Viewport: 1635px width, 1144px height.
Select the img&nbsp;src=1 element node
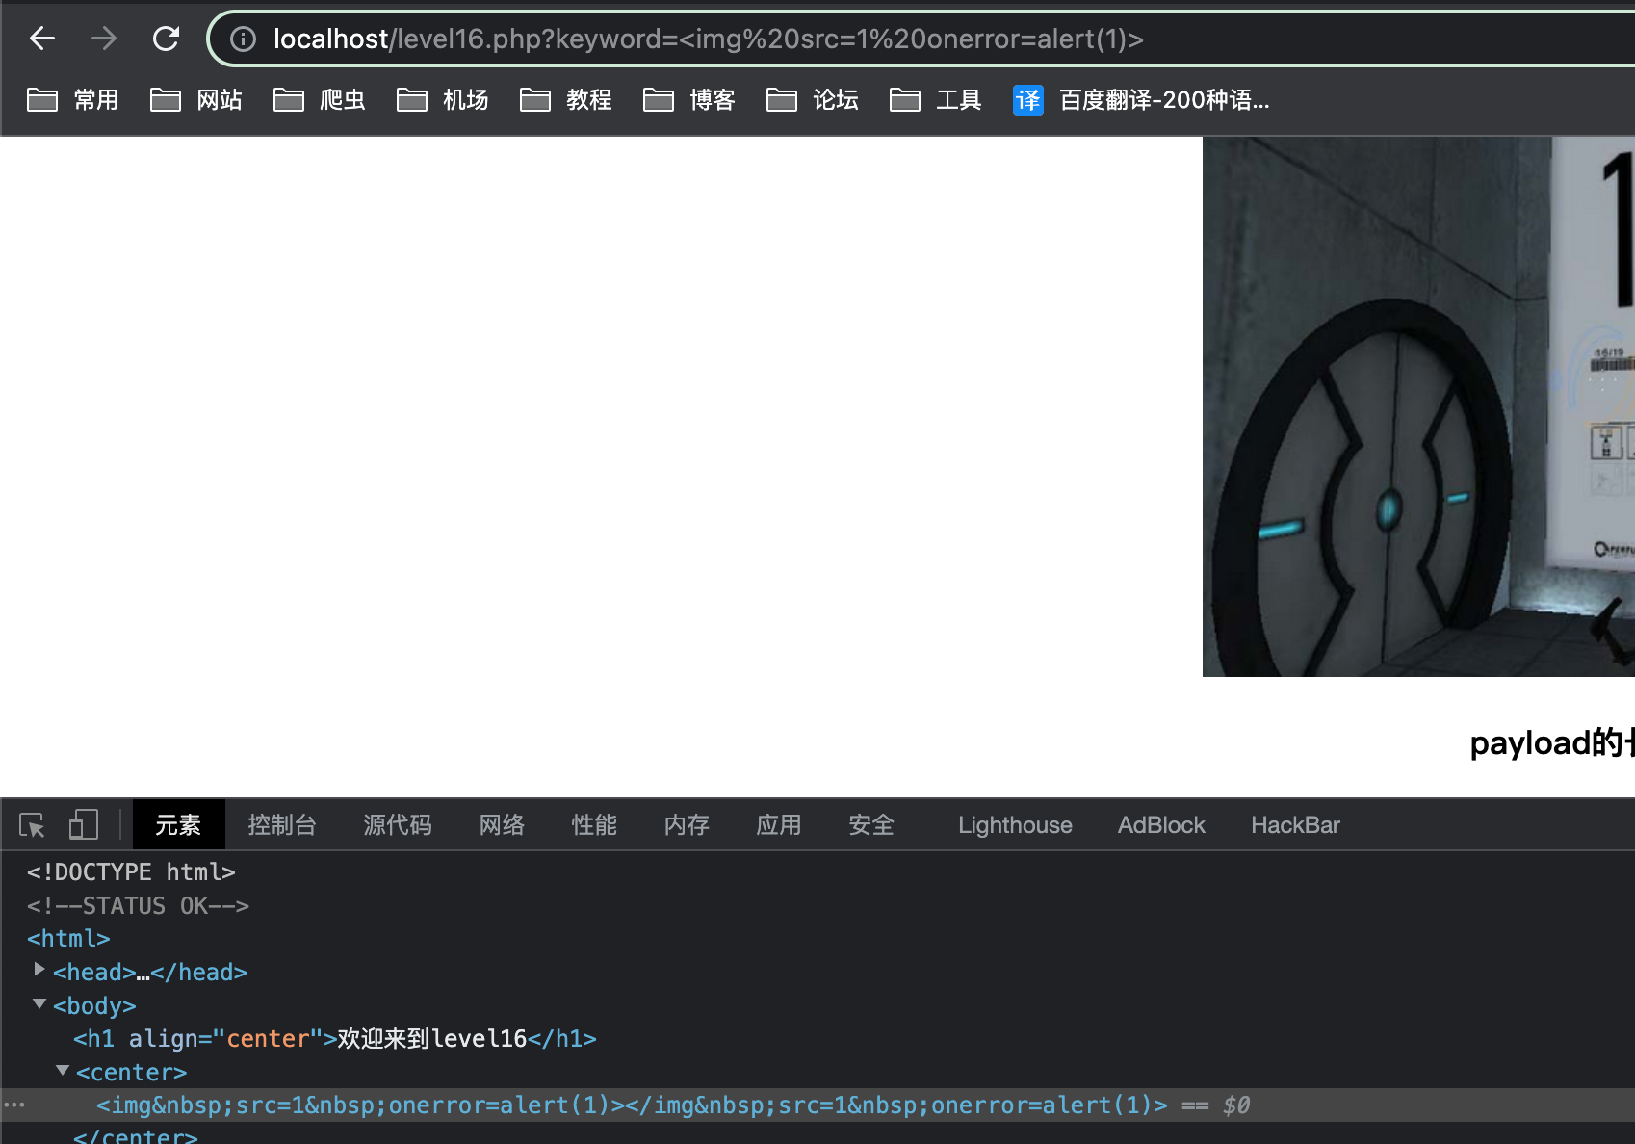pos(632,1105)
